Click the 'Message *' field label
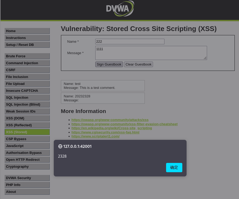 pyautogui.click(x=75, y=53)
